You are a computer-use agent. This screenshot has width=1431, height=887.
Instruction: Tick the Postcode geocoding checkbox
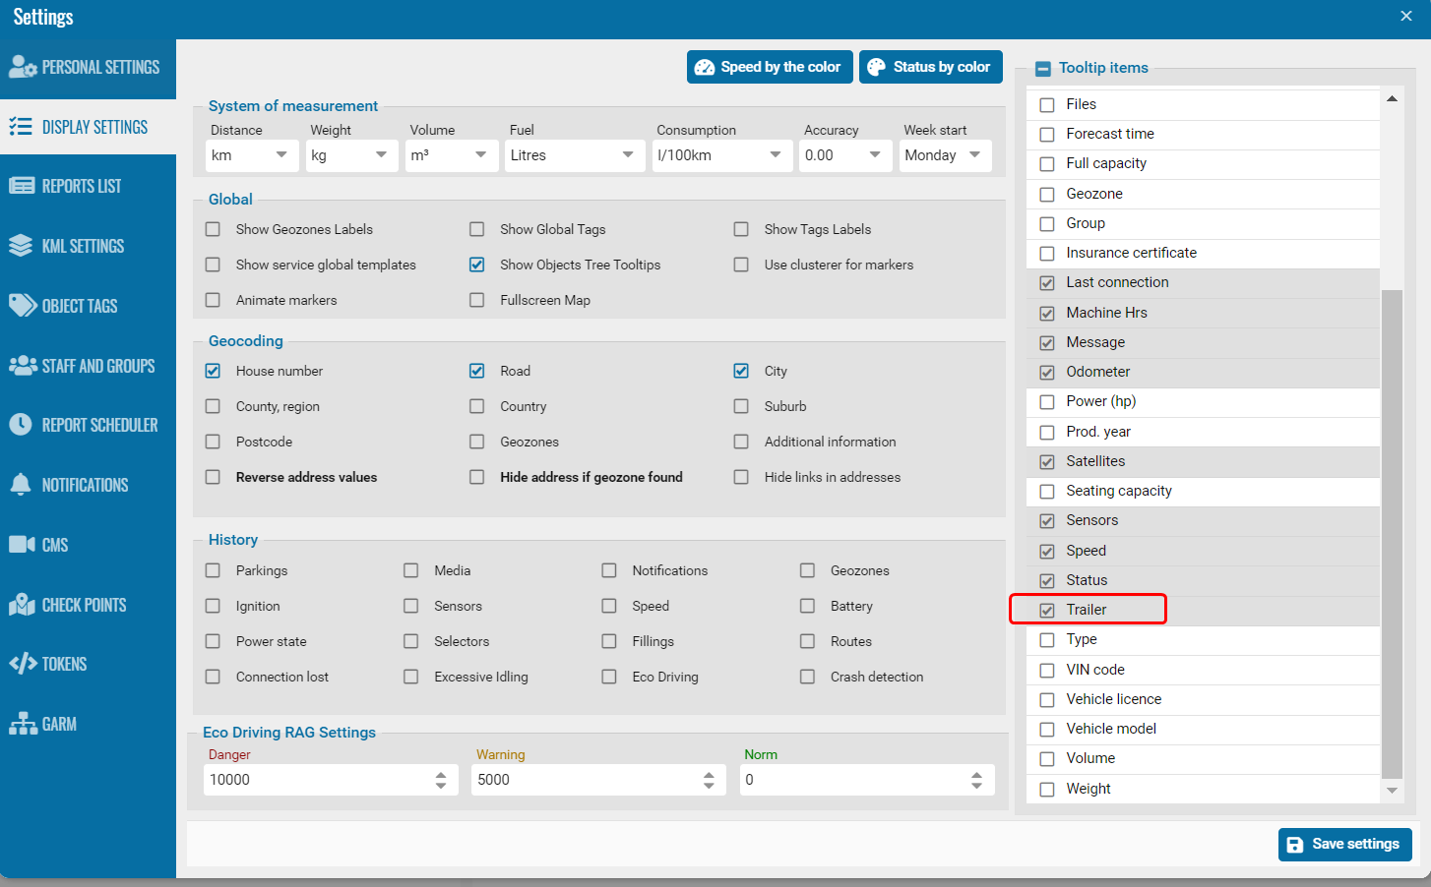coord(213,442)
